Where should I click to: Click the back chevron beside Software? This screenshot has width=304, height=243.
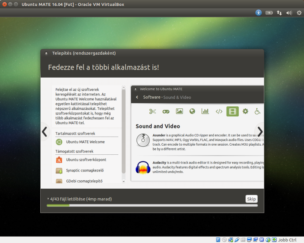(137, 97)
